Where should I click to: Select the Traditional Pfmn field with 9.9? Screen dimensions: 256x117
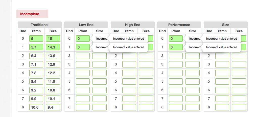pyautogui.click(x=36, y=99)
